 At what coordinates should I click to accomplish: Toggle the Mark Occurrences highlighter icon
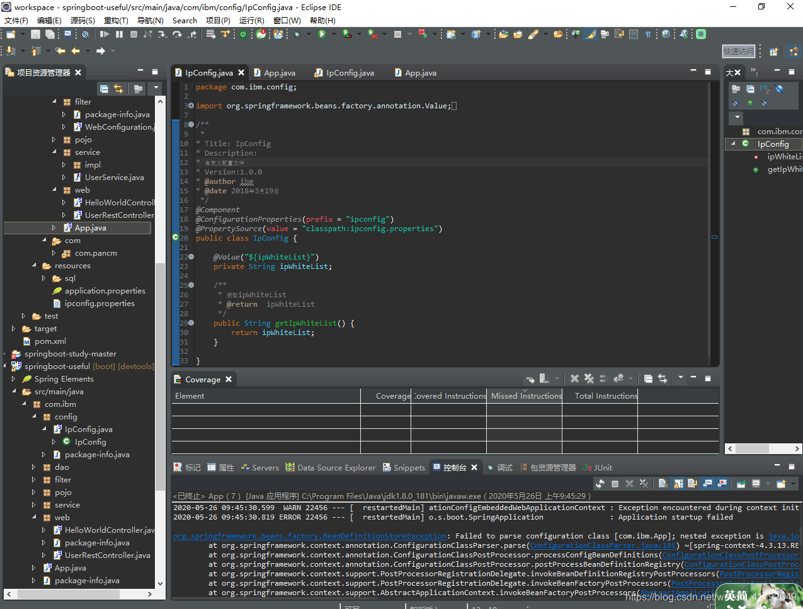point(591,34)
